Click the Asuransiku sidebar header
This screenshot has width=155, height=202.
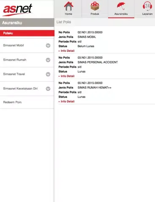point(27,23)
